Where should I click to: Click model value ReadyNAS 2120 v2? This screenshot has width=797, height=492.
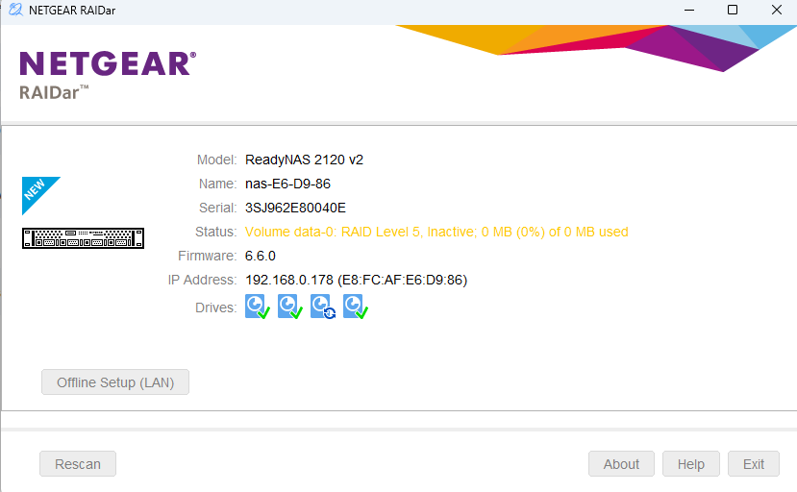(304, 160)
